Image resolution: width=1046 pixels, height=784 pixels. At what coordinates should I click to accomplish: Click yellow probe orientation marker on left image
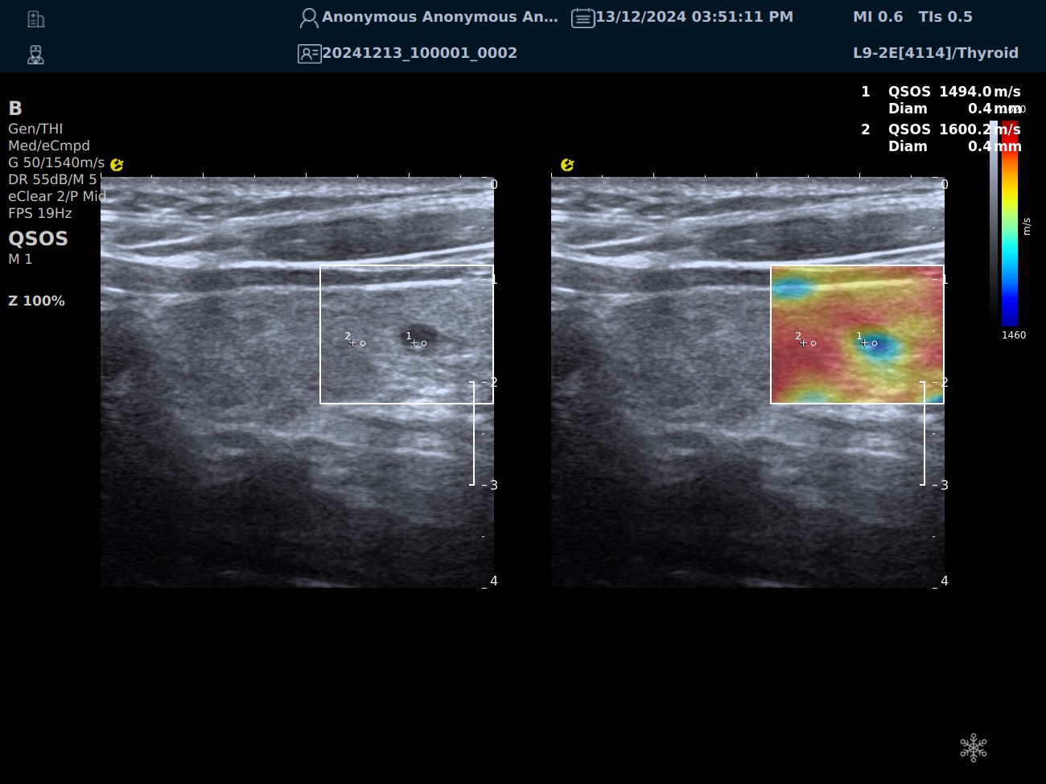[117, 165]
